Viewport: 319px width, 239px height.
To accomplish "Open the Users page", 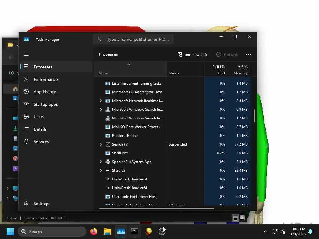I will point(56,116).
